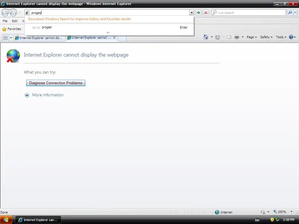Viewport: 299px width, 224px height.
Task: Open the tab list dropdown arrow
Action: [x=11, y=38]
